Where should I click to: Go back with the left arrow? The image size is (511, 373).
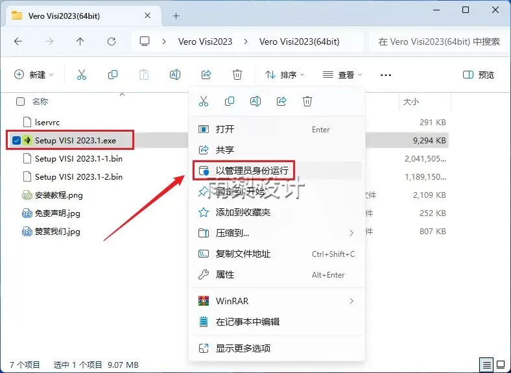(x=18, y=42)
